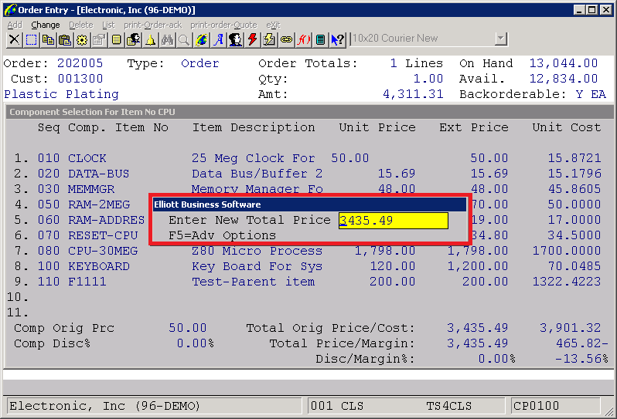Click the Key Board For Sys description
This screenshot has height=419, width=617.
pos(257,266)
